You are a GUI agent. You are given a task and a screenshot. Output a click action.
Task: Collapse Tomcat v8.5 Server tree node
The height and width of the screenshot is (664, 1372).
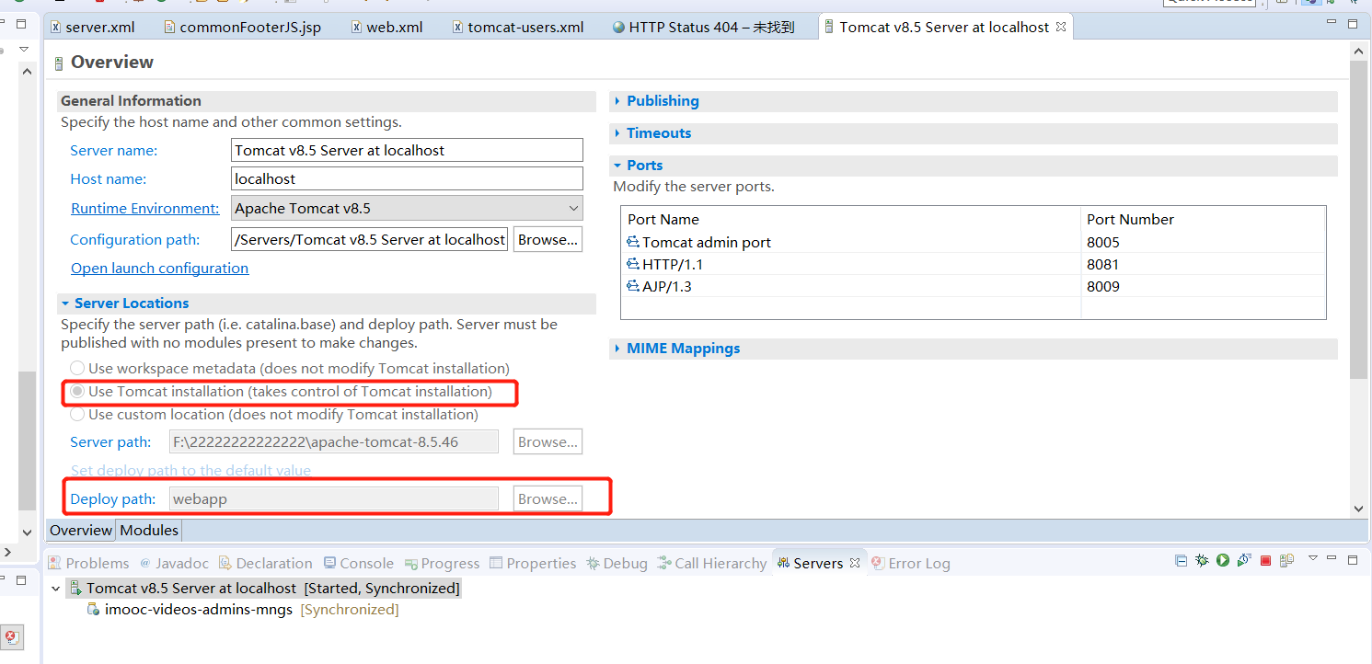[56, 588]
